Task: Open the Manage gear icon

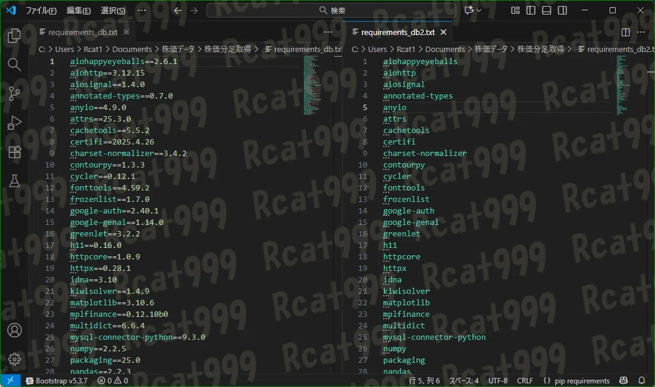Action: click(14, 359)
